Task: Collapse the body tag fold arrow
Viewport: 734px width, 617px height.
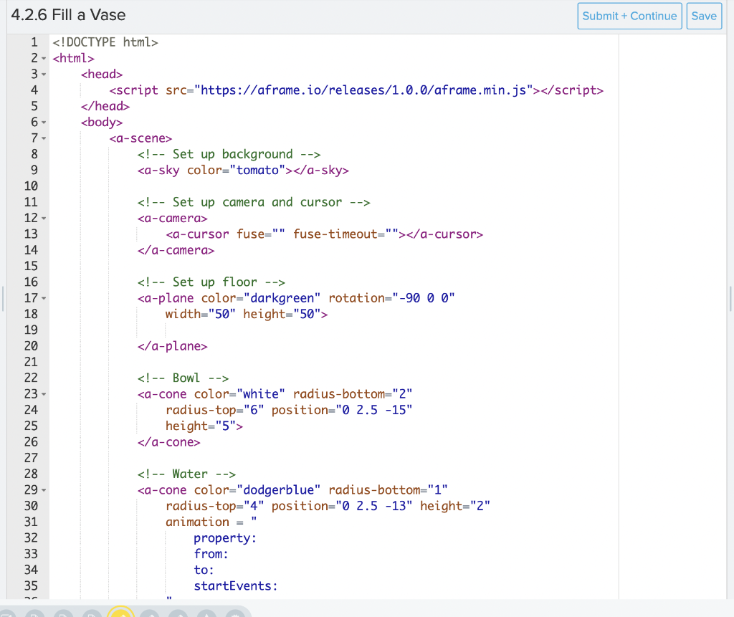Action: [44, 123]
